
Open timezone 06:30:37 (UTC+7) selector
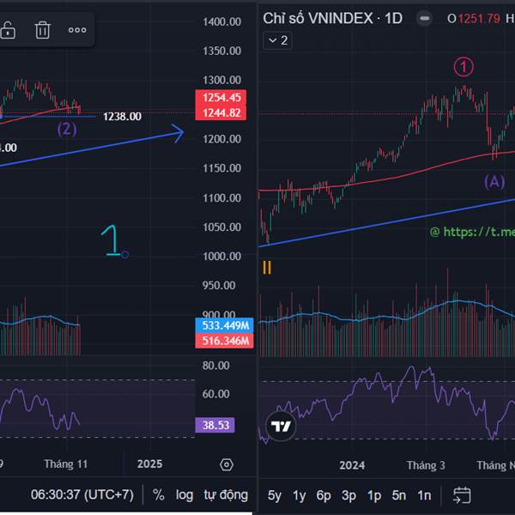[x=82, y=494]
